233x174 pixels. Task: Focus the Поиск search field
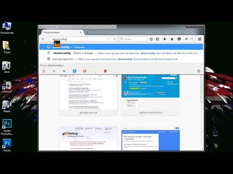(x=133, y=39)
